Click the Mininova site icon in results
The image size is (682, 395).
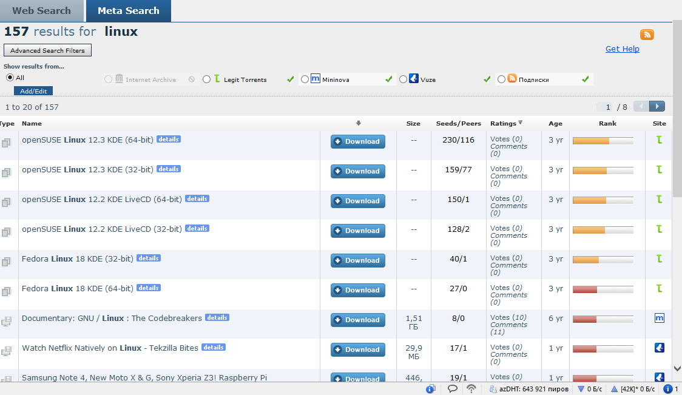click(x=660, y=318)
